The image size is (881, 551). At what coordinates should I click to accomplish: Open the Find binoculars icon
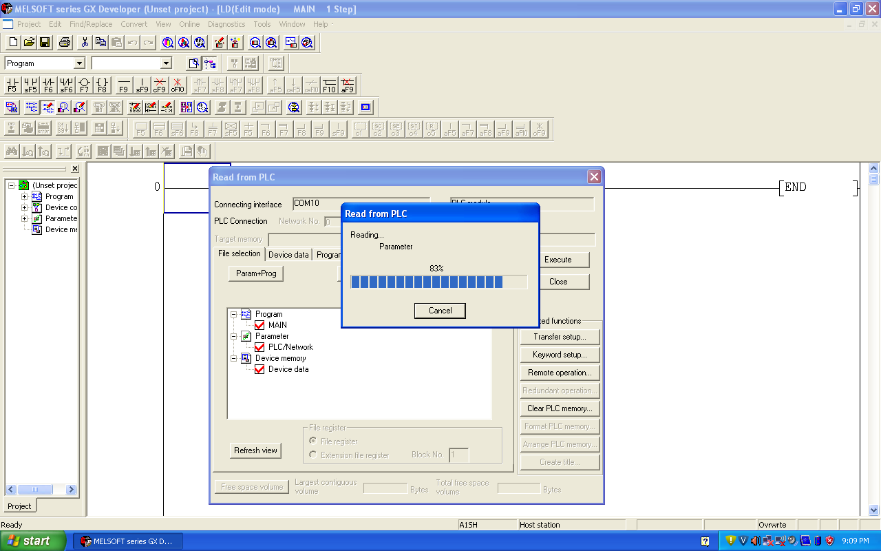tap(11, 151)
